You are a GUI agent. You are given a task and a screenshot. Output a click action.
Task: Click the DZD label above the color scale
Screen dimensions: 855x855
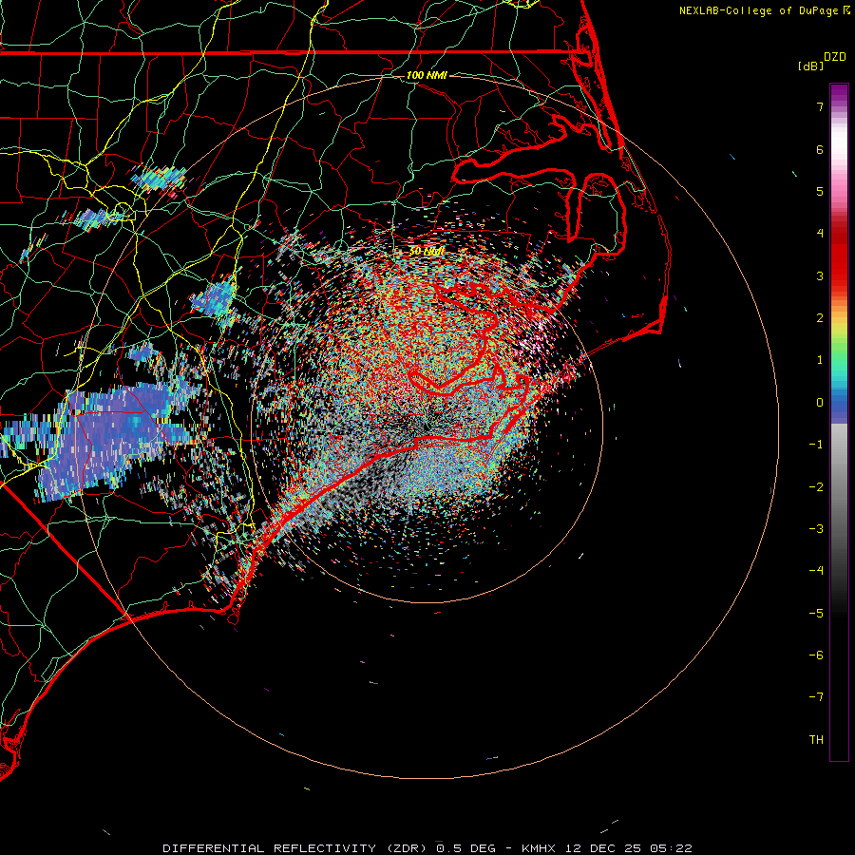(835, 57)
